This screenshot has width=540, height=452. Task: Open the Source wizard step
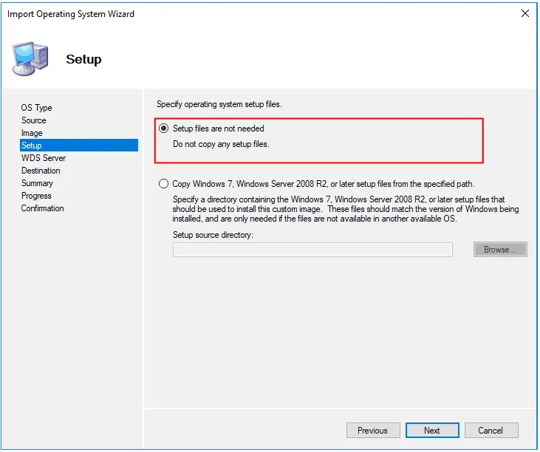[34, 120]
